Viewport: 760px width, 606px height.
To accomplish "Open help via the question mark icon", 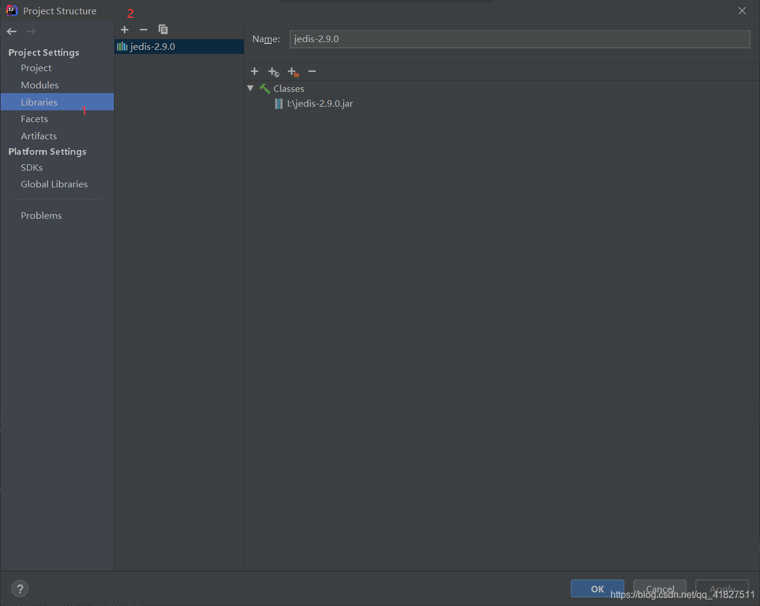I will (20, 588).
